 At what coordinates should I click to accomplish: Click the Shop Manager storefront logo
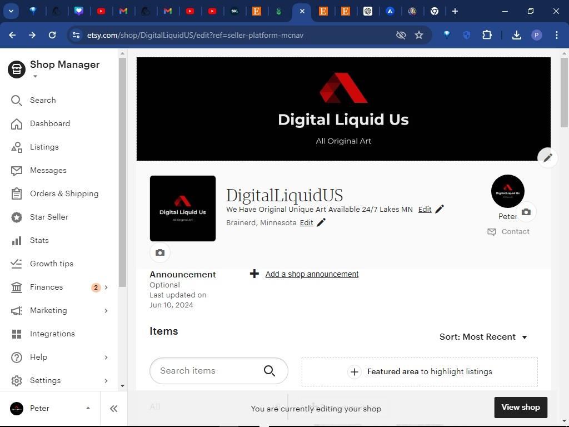click(x=17, y=69)
